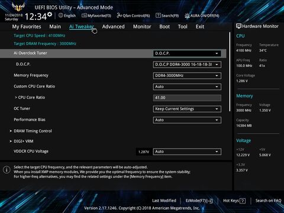
Task: Click the Performance Bias label
Action: coord(30,120)
